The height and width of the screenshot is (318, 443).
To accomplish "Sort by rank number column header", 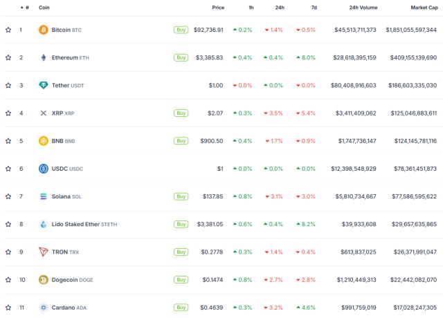I will [x=26, y=7].
